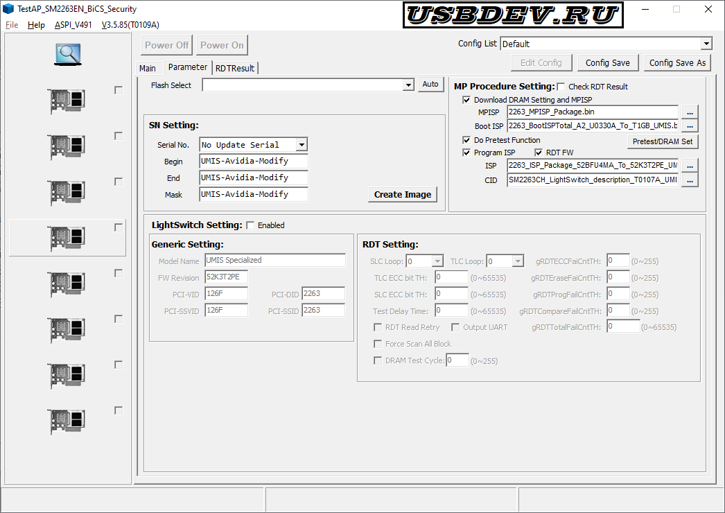Click the Auto flash detect button
Screen dimensions: 725x513
[x=430, y=84]
